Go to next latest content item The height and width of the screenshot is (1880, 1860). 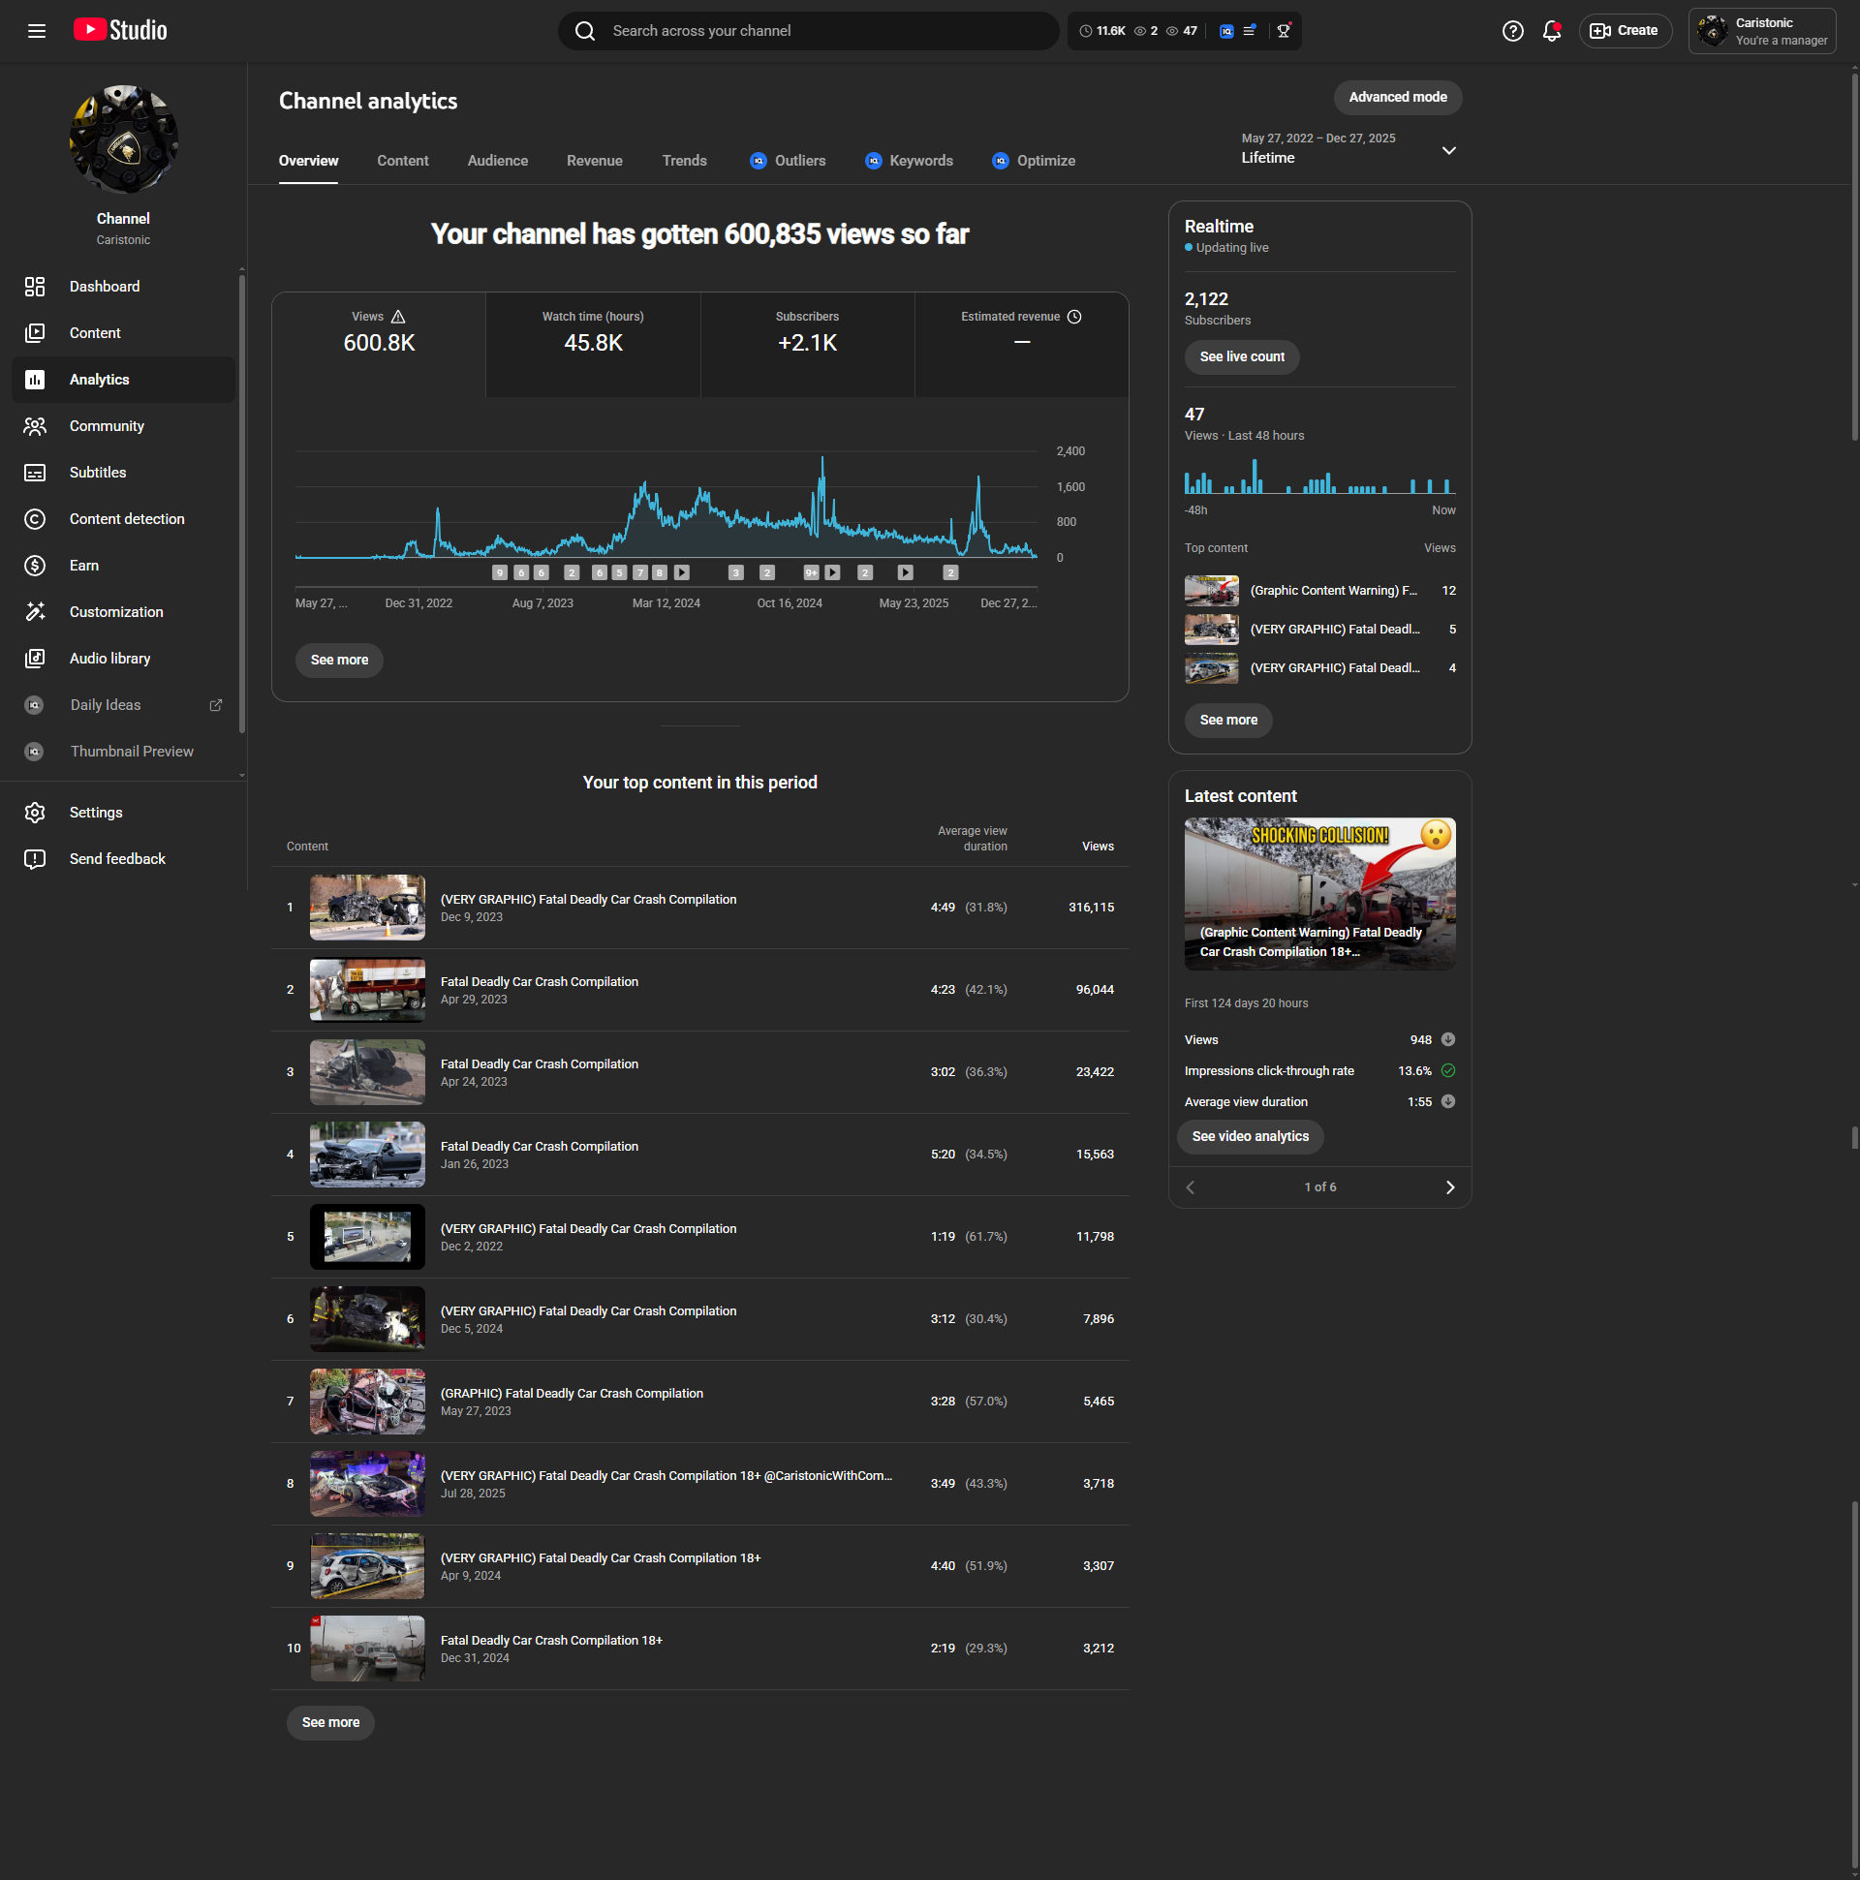1449,1187
